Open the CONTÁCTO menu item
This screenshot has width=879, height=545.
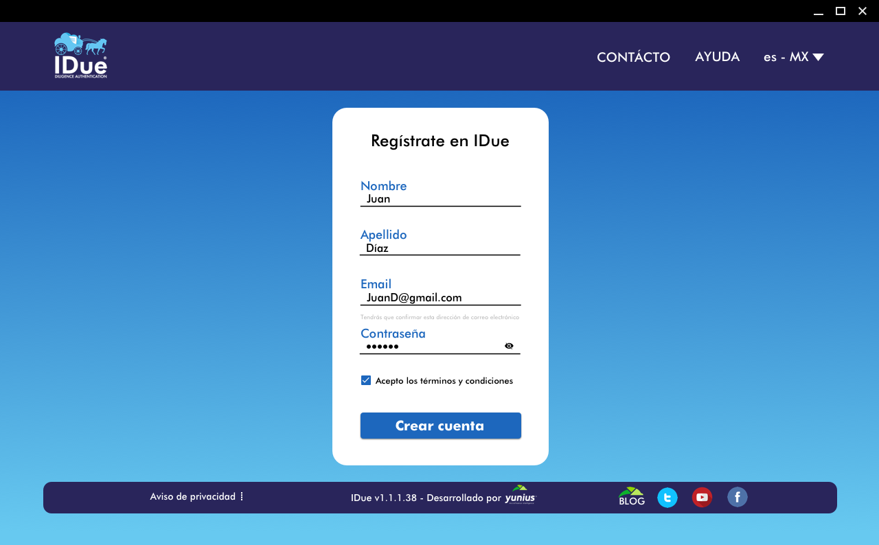(633, 57)
